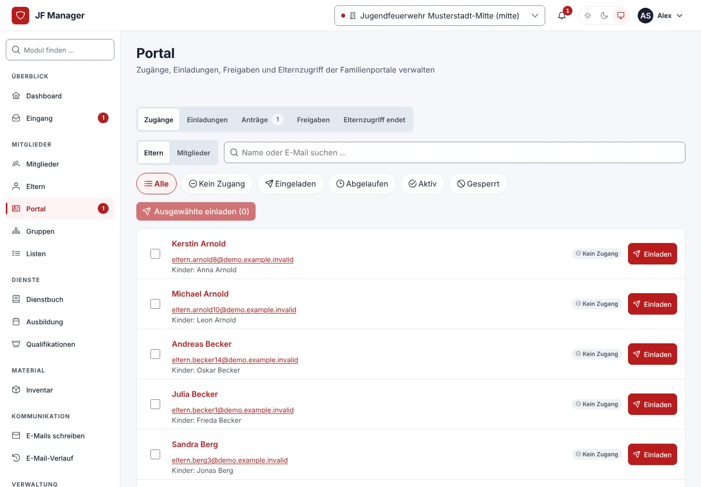The image size is (701, 487).
Task: Open Ausbildung in the sidebar
Action: click(60, 322)
